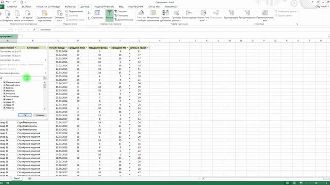This screenshot has height=185, width=330.
Task: Switch to Page Layout view in status bar
Action: tap(294, 183)
